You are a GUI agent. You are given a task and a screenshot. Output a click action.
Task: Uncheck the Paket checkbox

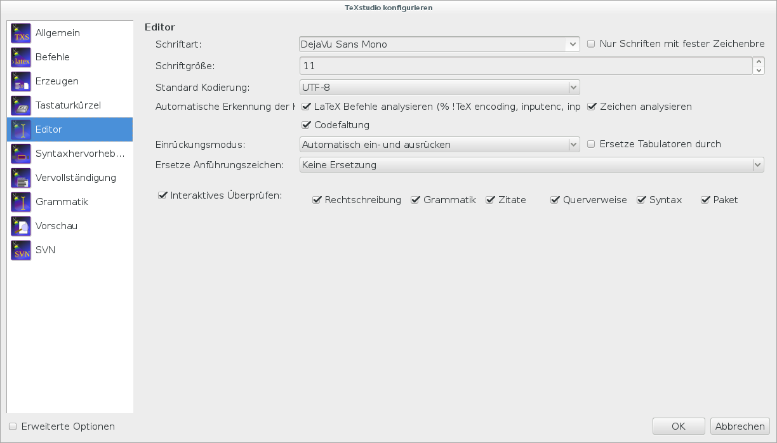[705, 200]
